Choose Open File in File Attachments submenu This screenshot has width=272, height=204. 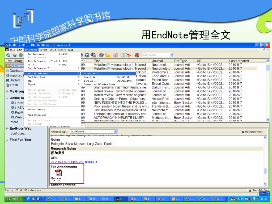pos(108,77)
